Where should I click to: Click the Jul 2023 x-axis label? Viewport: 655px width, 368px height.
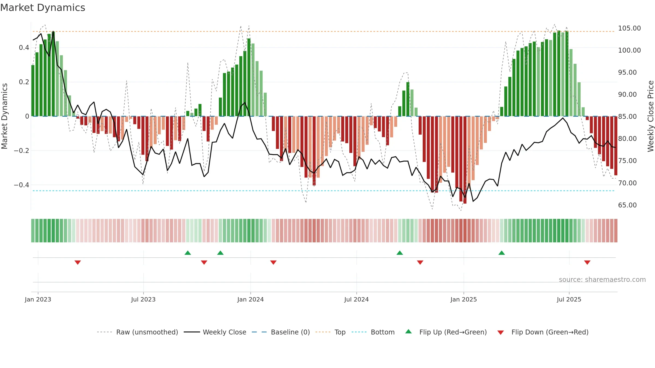click(143, 299)
